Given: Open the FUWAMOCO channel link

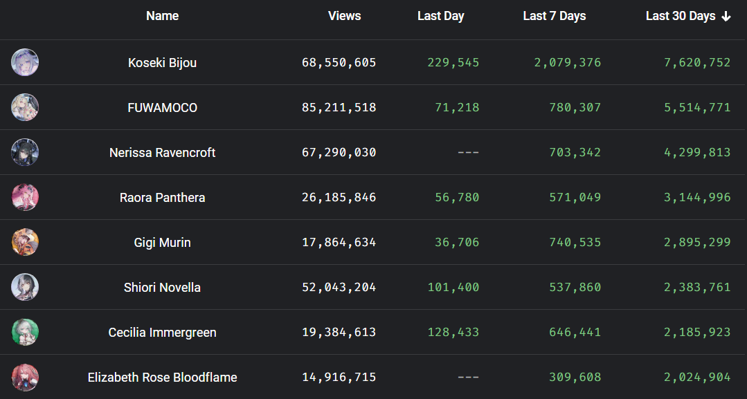Looking at the screenshot, I should coord(162,107).
